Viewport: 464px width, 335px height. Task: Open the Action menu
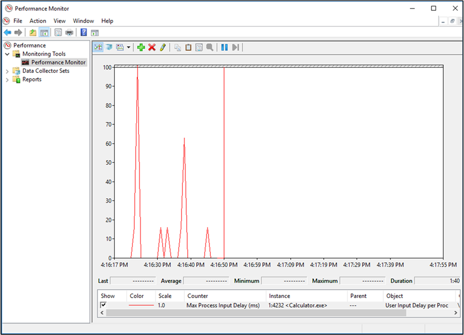[38, 20]
